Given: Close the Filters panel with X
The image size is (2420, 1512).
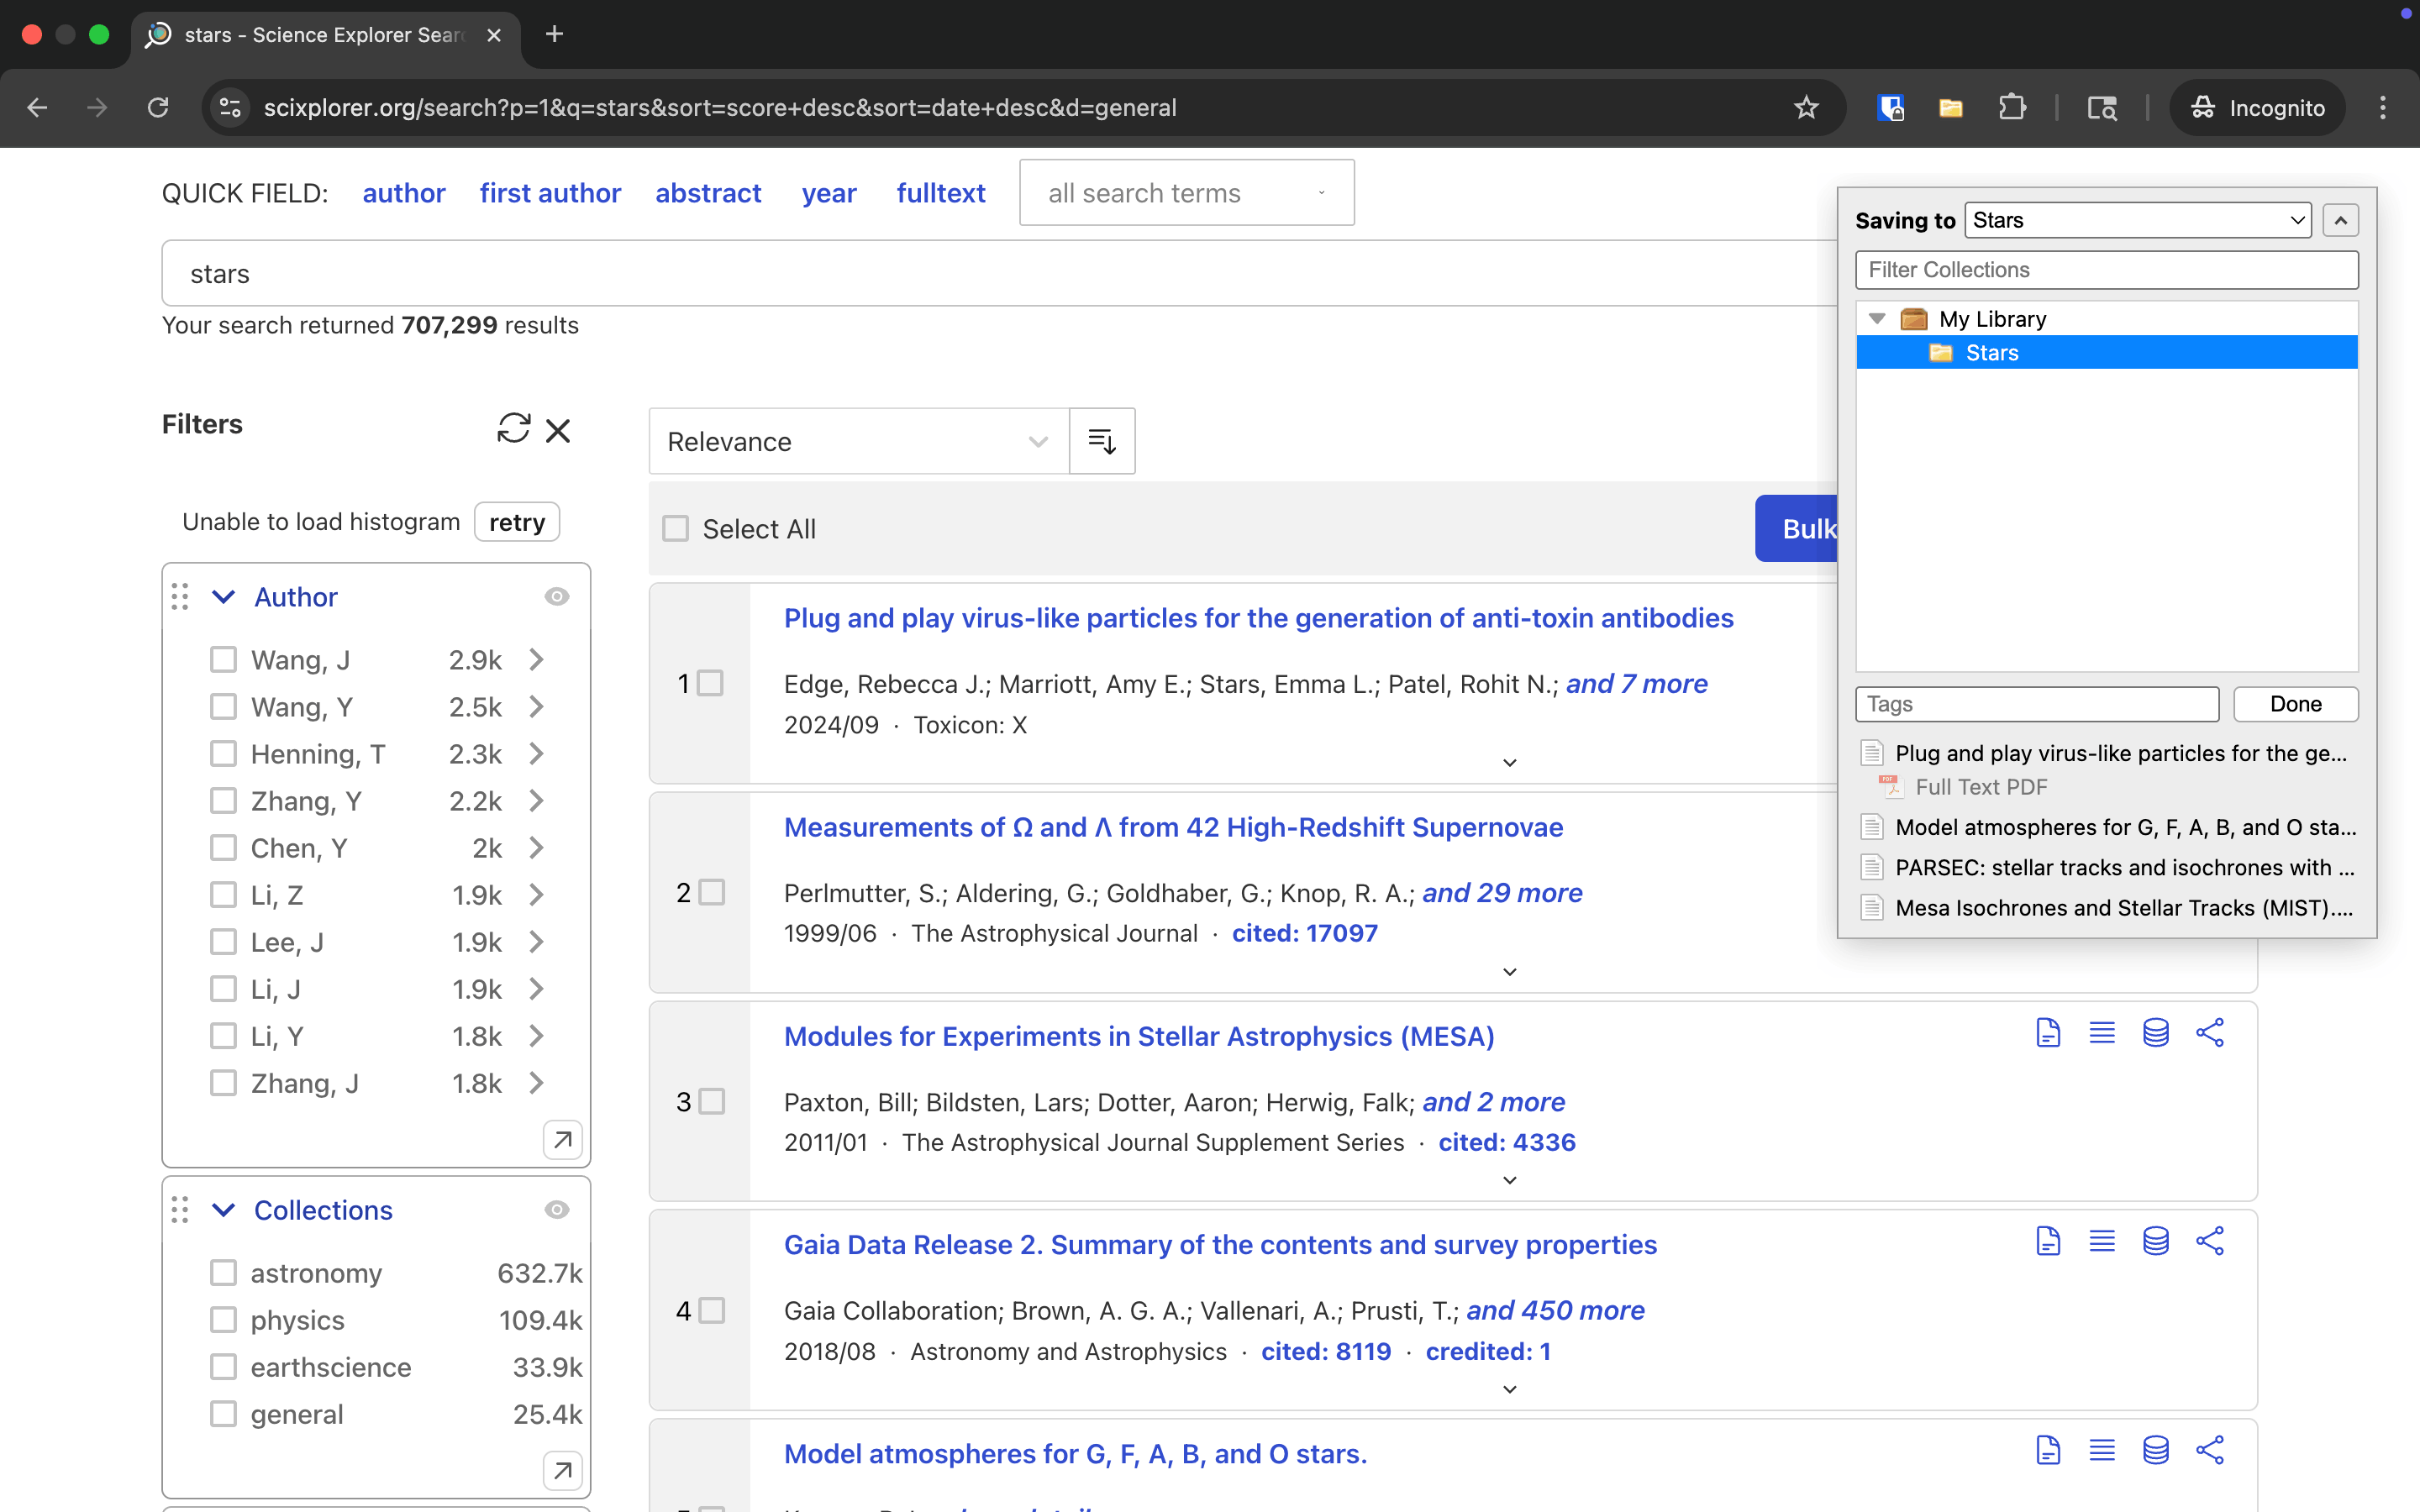Looking at the screenshot, I should click(558, 430).
